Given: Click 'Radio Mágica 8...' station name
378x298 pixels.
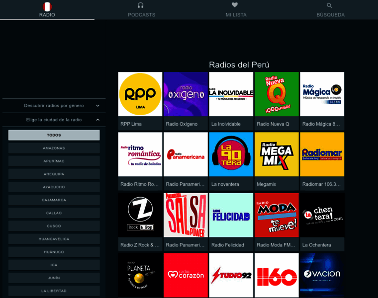Looking at the screenshot, I should [321, 124].
